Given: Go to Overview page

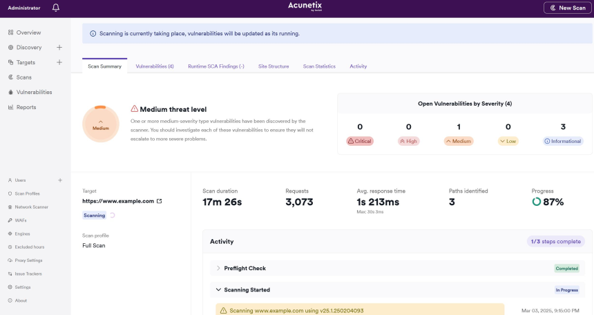Looking at the screenshot, I should point(28,32).
